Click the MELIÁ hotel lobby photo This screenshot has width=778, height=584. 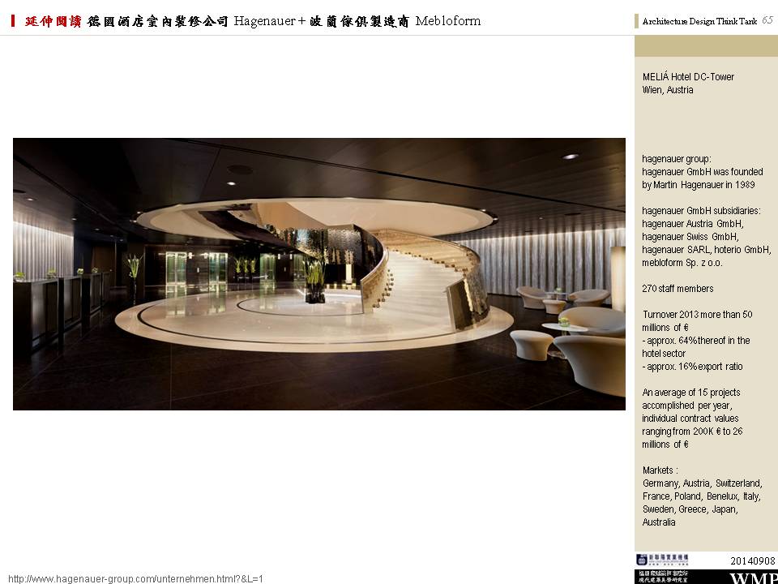[318, 273]
